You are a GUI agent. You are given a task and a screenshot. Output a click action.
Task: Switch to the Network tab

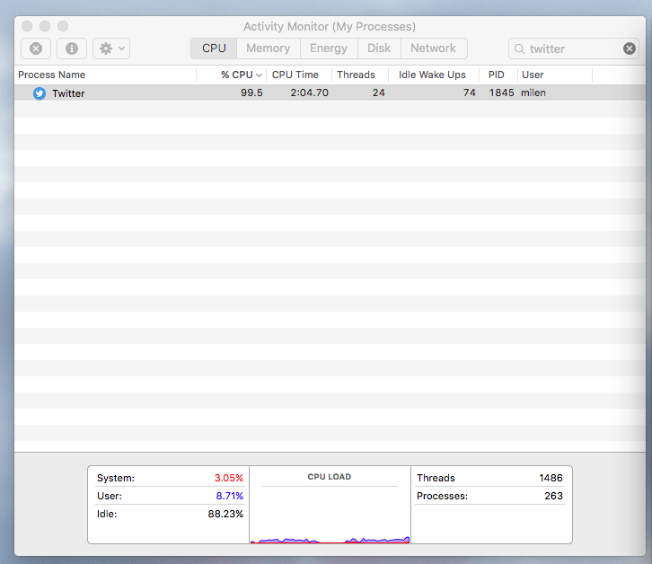tap(433, 48)
